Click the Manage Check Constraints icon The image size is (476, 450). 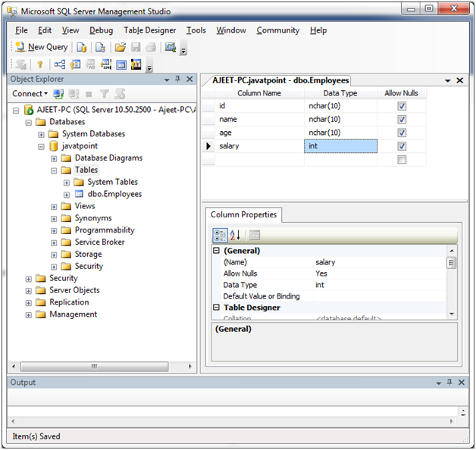121,64
